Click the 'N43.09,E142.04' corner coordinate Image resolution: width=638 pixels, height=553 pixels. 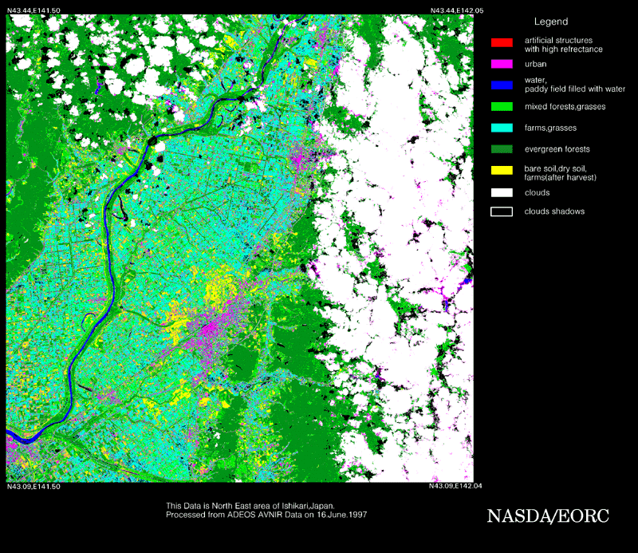[455, 486]
